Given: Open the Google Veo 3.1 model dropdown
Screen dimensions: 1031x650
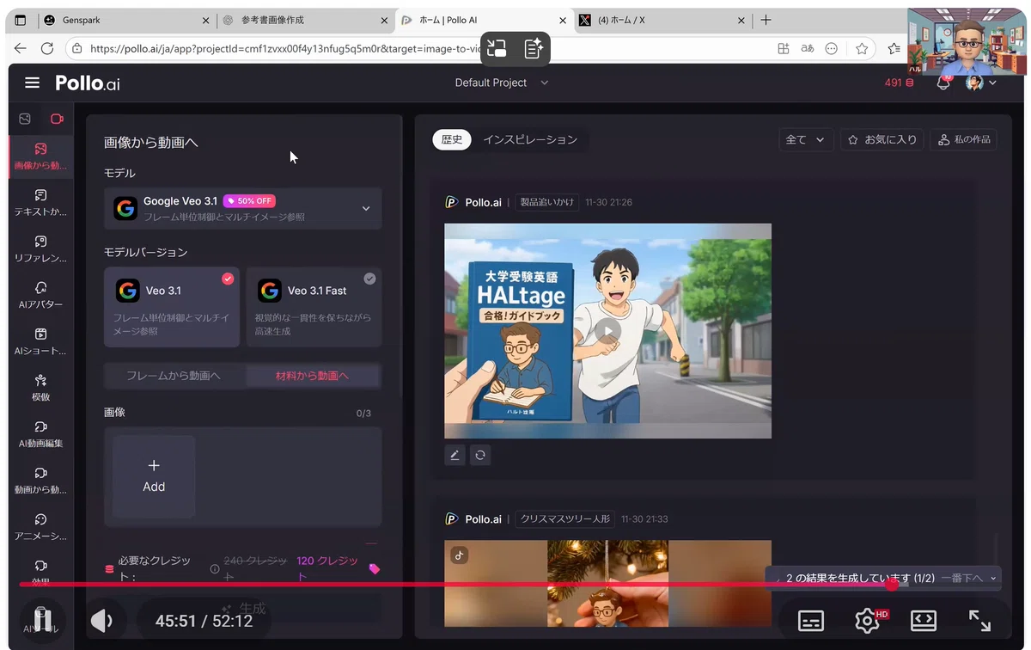Looking at the screenshot, I should click(x=243, y=208).
